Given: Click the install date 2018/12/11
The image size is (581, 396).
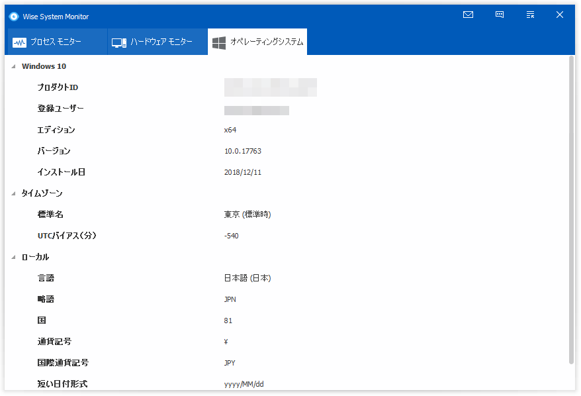Looking at the screenshot, I should 243,172.
